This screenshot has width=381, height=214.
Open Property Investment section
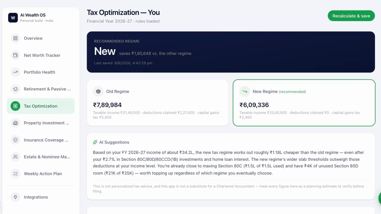(41, 123)
